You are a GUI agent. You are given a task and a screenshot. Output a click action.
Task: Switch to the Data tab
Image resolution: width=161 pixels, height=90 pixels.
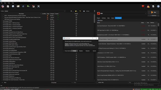pos(108,18)
